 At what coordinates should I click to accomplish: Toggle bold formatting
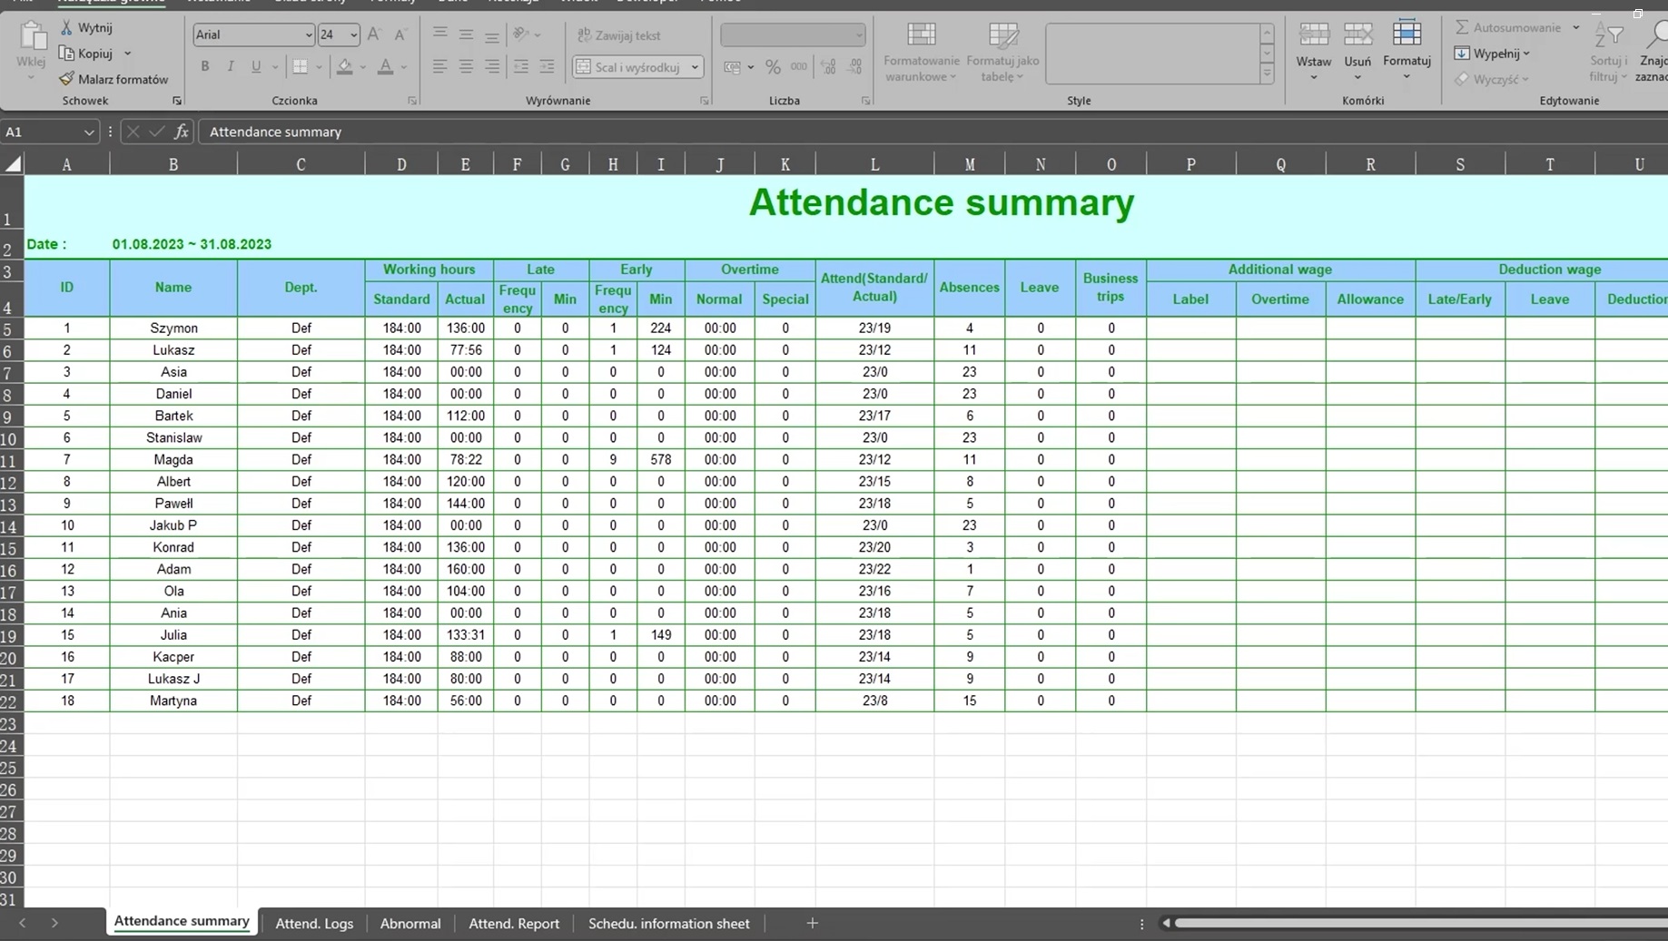point(205,66)
